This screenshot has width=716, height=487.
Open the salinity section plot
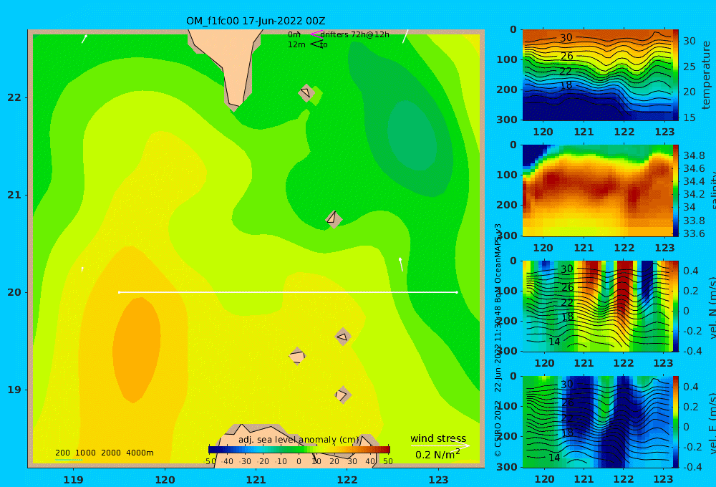pyautogui.click(x=597, y=191)
